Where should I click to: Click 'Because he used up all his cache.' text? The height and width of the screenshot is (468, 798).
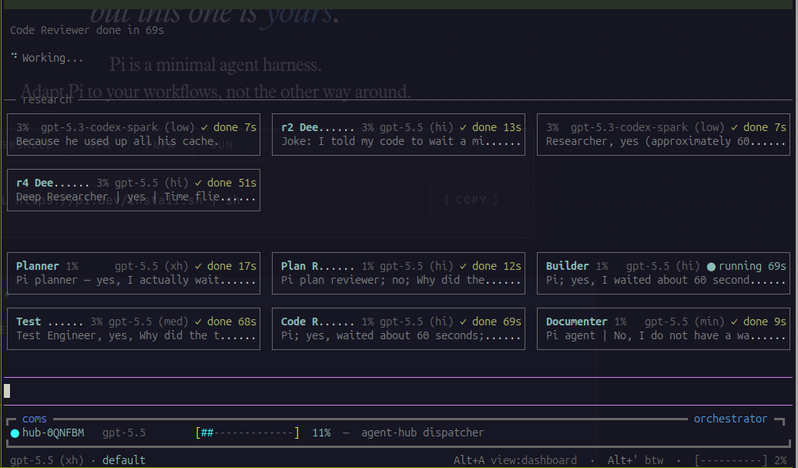click(118, 141)
